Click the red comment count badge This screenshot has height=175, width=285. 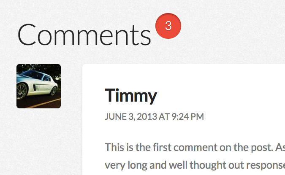[168, 26]
